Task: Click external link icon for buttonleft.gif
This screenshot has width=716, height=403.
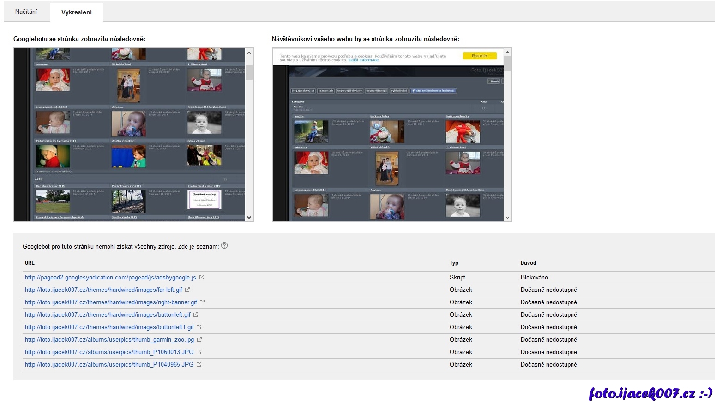Action: tap(196, 315)
